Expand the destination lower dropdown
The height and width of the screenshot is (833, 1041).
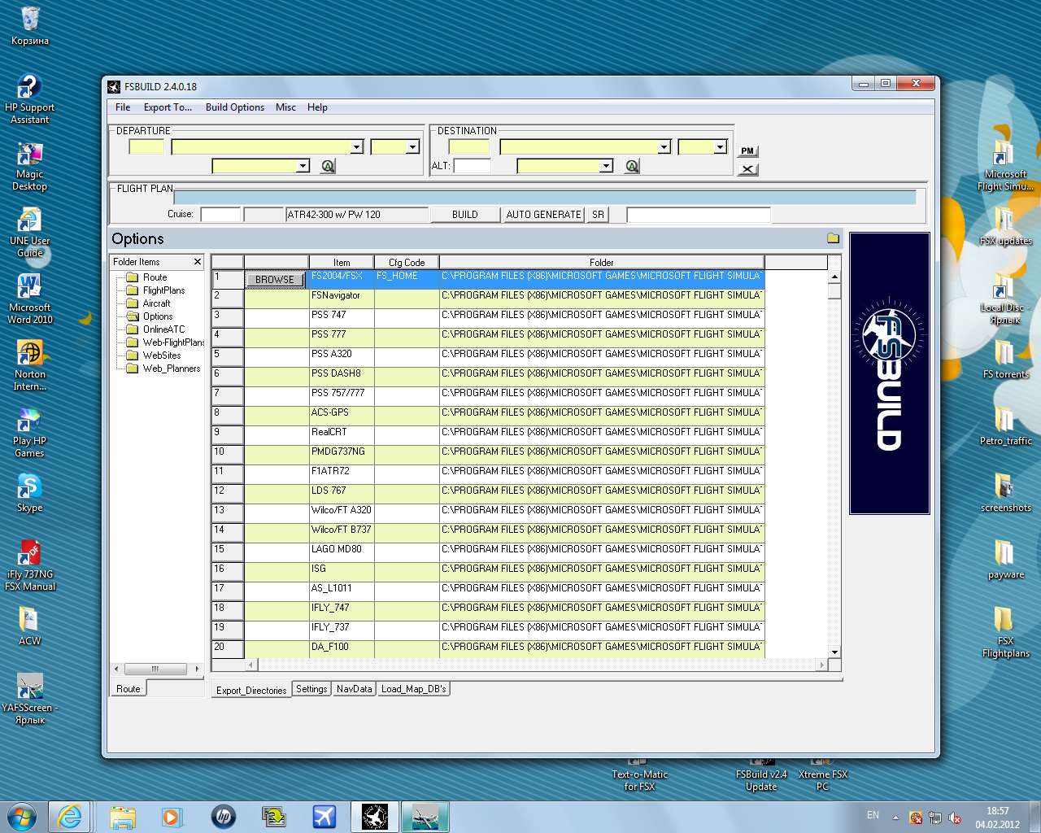tap(605, 166)
